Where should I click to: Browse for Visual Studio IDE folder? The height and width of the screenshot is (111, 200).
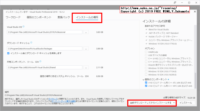(86, 32)
